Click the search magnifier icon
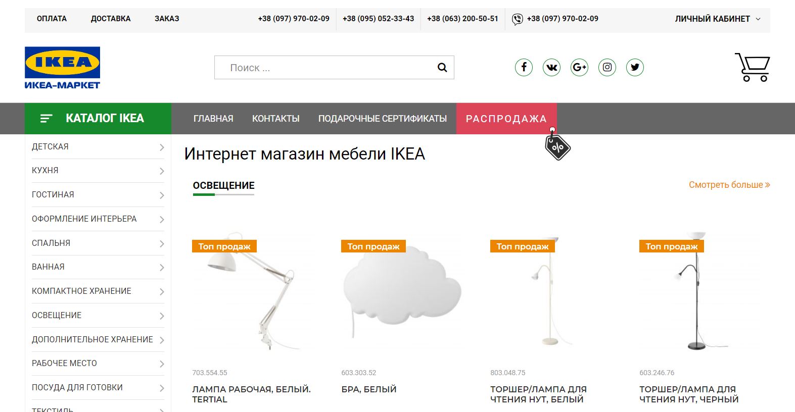The width and height of the screenshot is (795, 412). coord(442,68)
